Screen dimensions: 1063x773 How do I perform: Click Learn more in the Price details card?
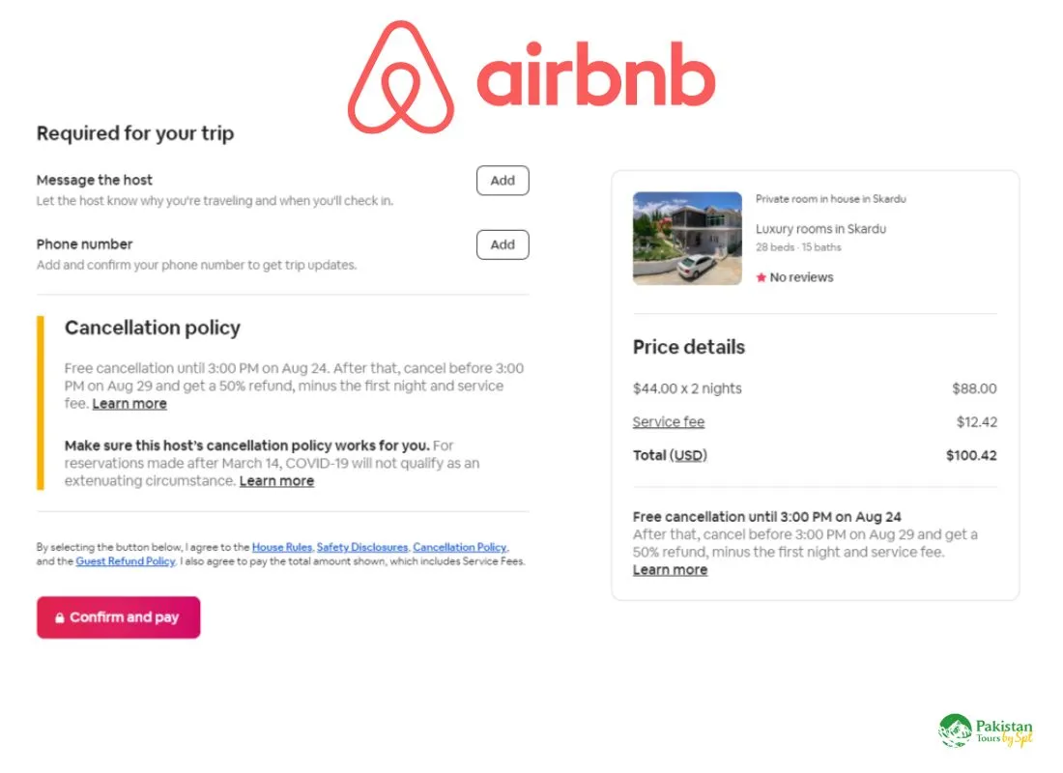670,569
